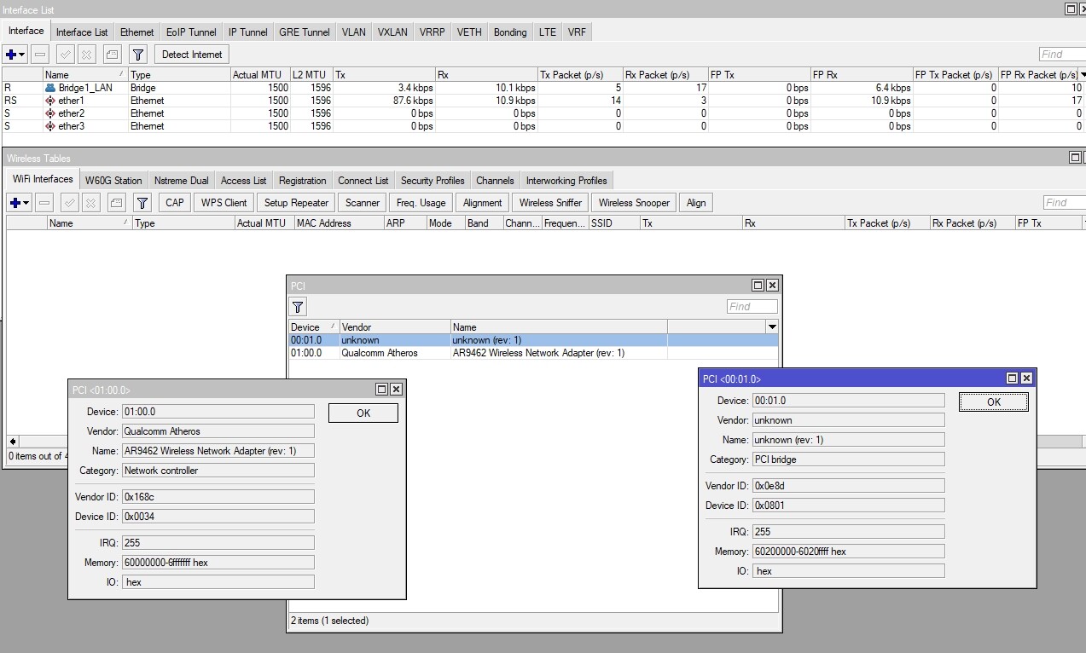Open the Security Profiles tab

click(433, 181)
